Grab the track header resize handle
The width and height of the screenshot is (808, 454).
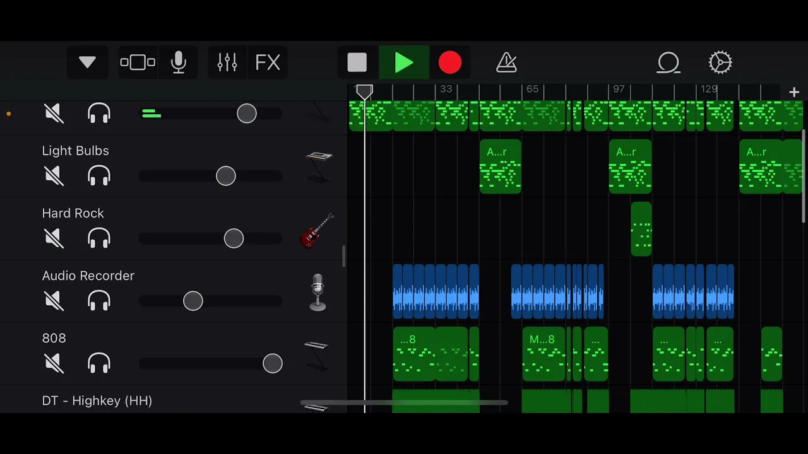coord(344,257)
